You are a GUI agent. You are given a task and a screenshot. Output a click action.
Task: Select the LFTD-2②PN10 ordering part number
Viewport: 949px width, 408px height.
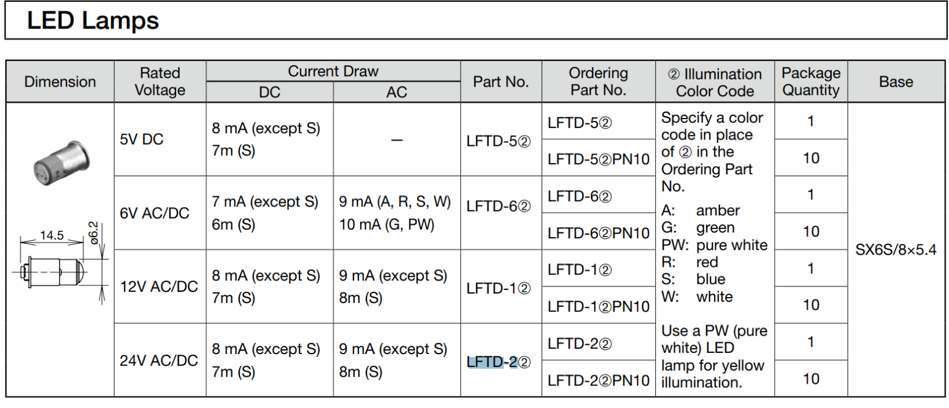click(598, 380)
